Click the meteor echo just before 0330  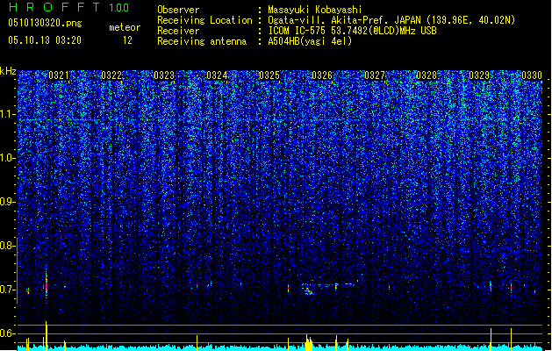pos(511,288)
